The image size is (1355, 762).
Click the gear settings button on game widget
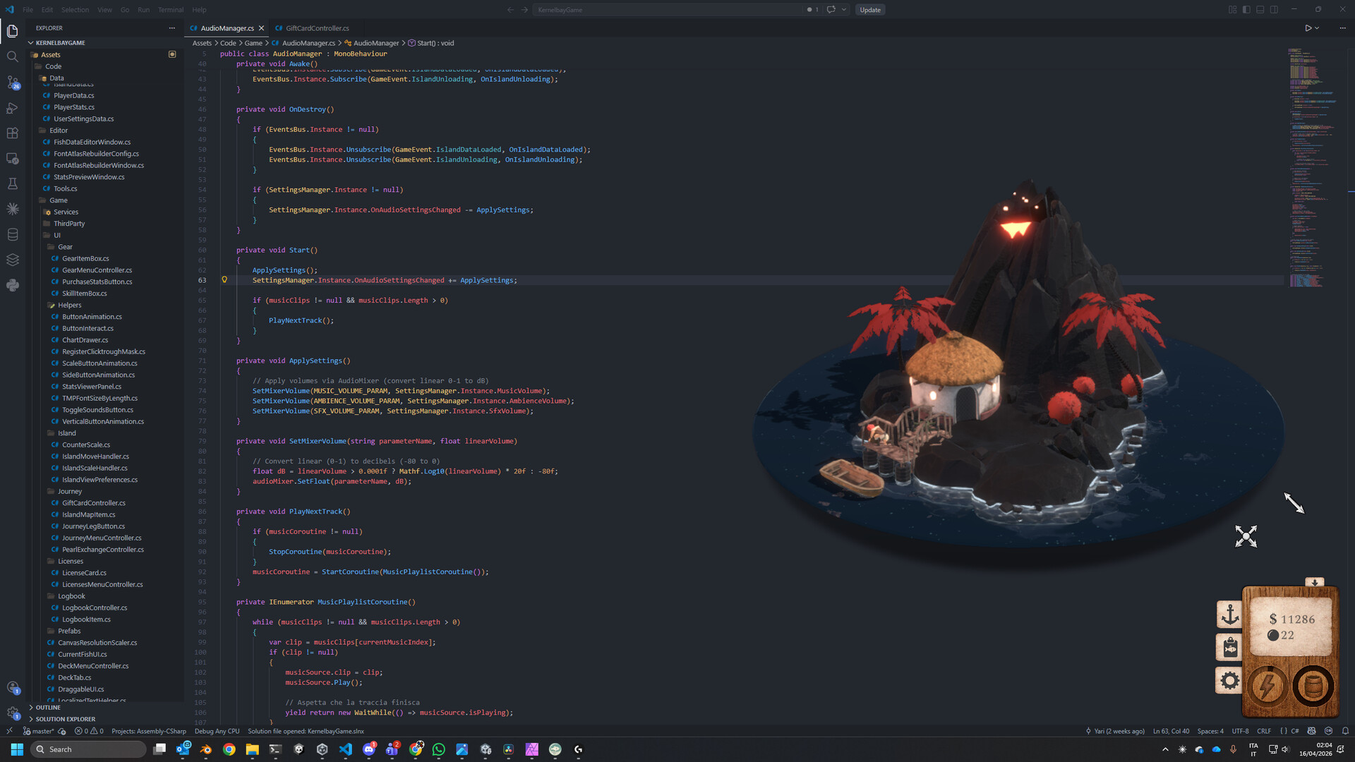(x=1229, y=681)
